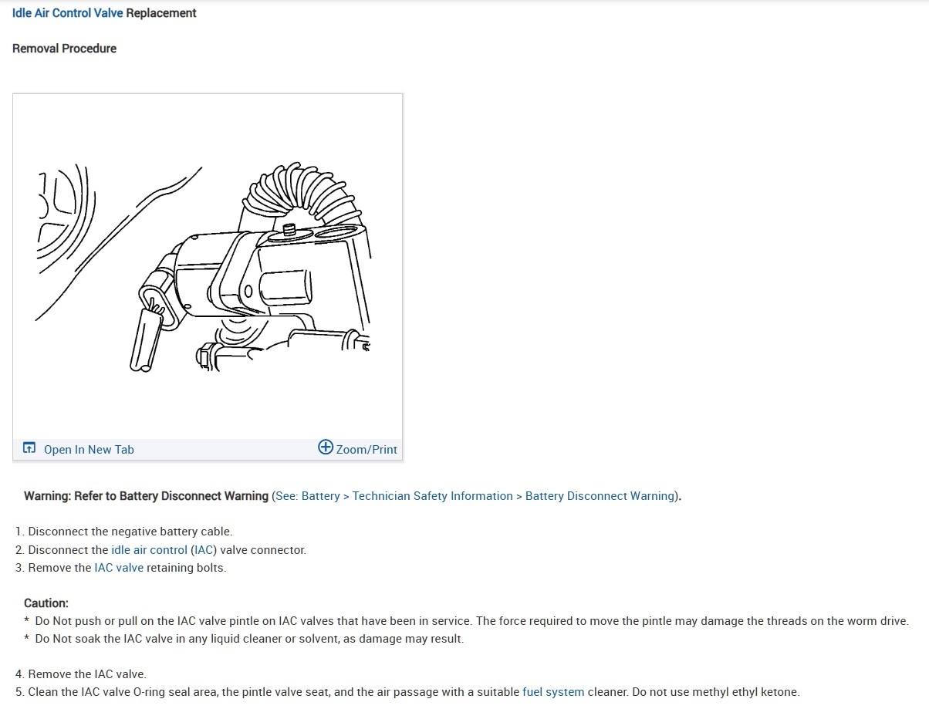Select the 'Zoom/Print' text label
This screenshot has width=929, height=709.
click(x=367, y=450)
